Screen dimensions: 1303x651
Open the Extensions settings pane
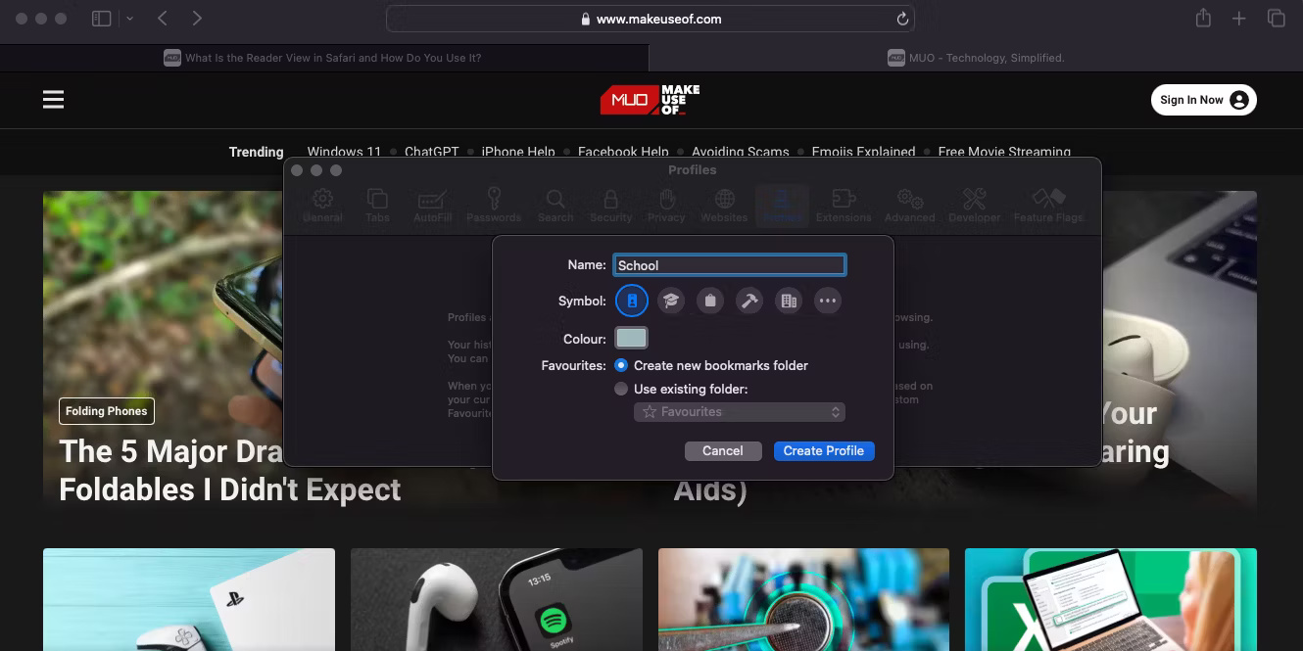pyautogui.click(x=844, y=204)
